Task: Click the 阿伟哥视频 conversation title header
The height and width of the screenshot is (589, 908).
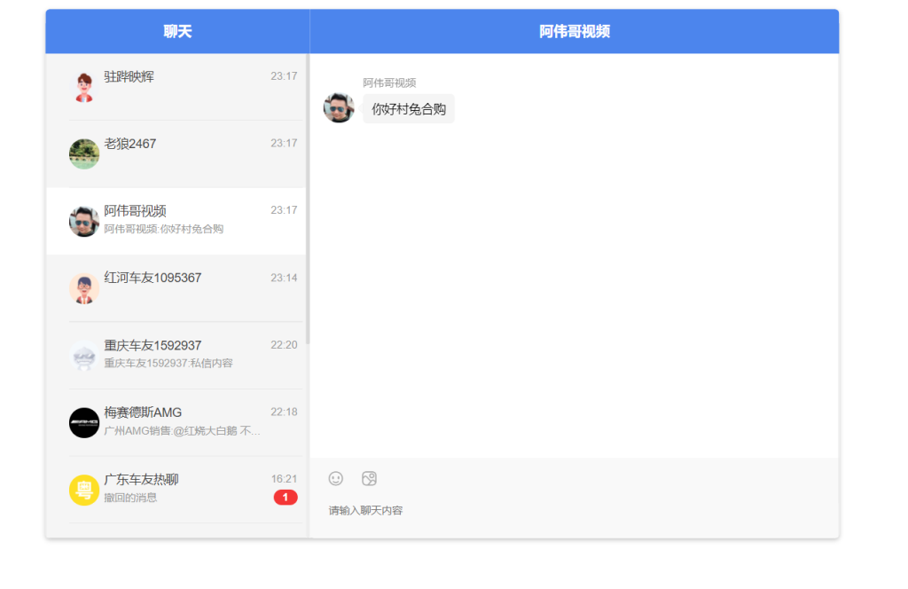Action: tap(574, 31)
